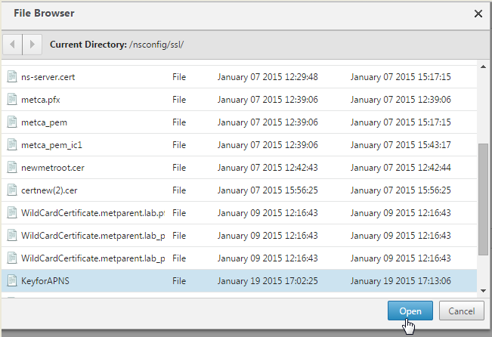Select the ns-server.cert file name
The width and height of the screenshot is (492, 337).
48,77
